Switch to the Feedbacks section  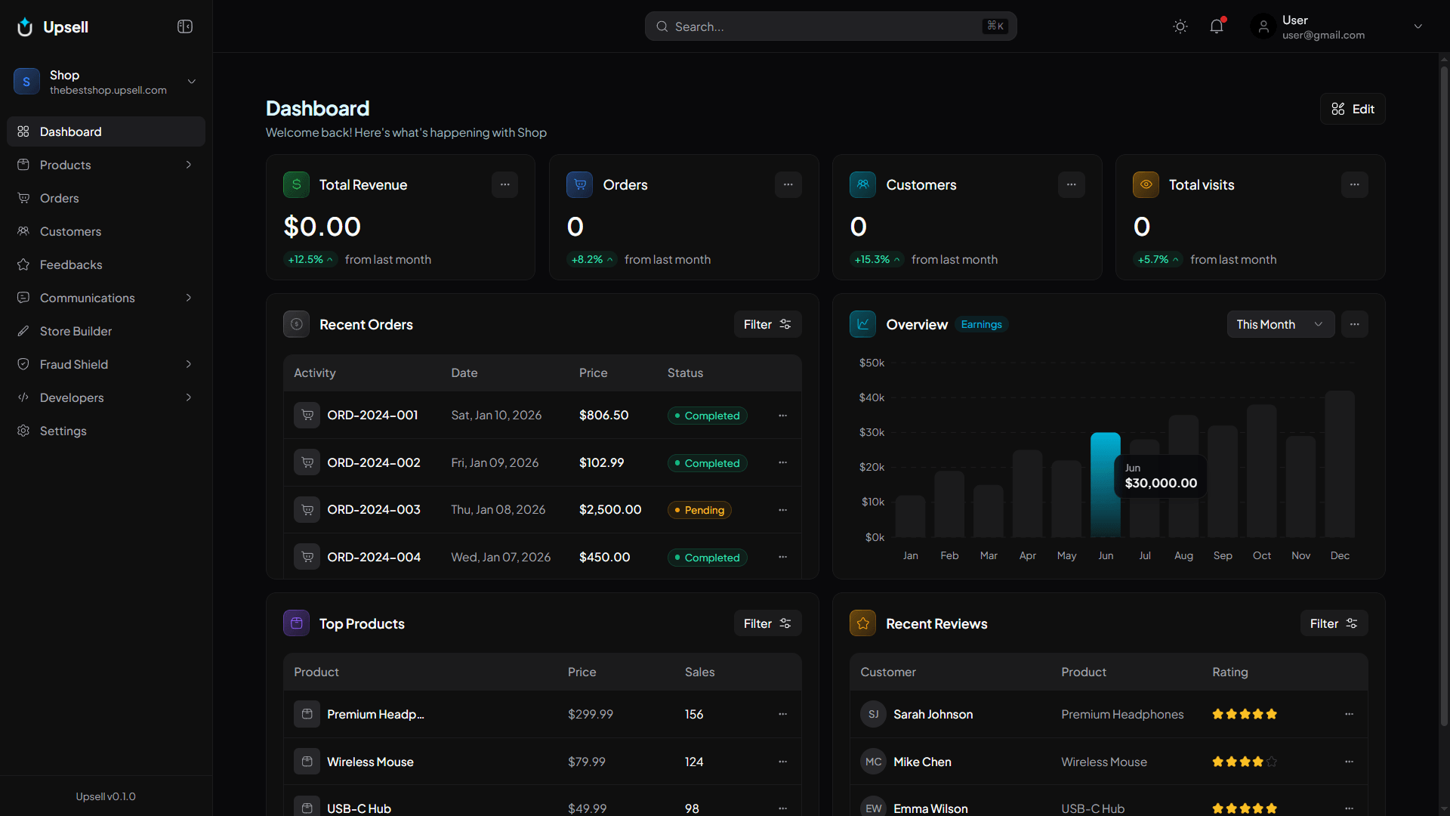pos(70,264)
